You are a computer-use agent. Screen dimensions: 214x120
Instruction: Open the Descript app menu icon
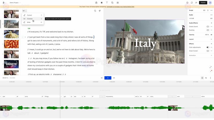pos(4,3)
